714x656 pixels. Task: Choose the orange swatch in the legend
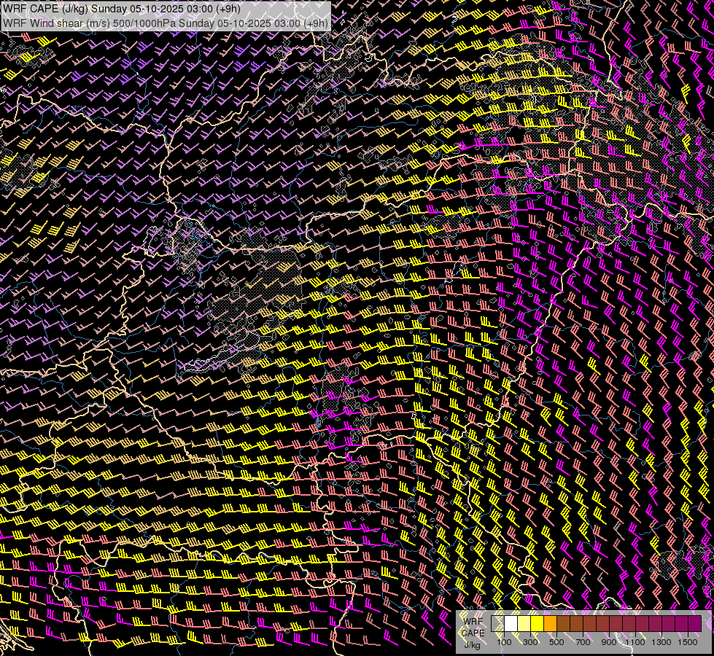click(x=551, y=624)
